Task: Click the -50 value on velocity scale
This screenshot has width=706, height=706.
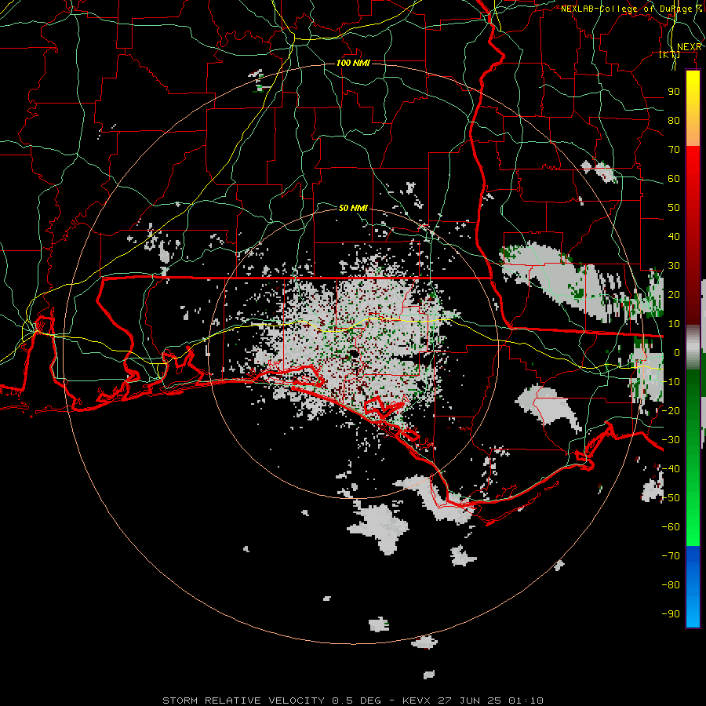Action: tap(671, 498)
